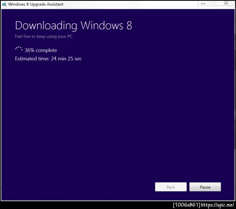Click the greyed-out maximize button
The width and height of the screenshot is (236, 209).
coord(213,3)
